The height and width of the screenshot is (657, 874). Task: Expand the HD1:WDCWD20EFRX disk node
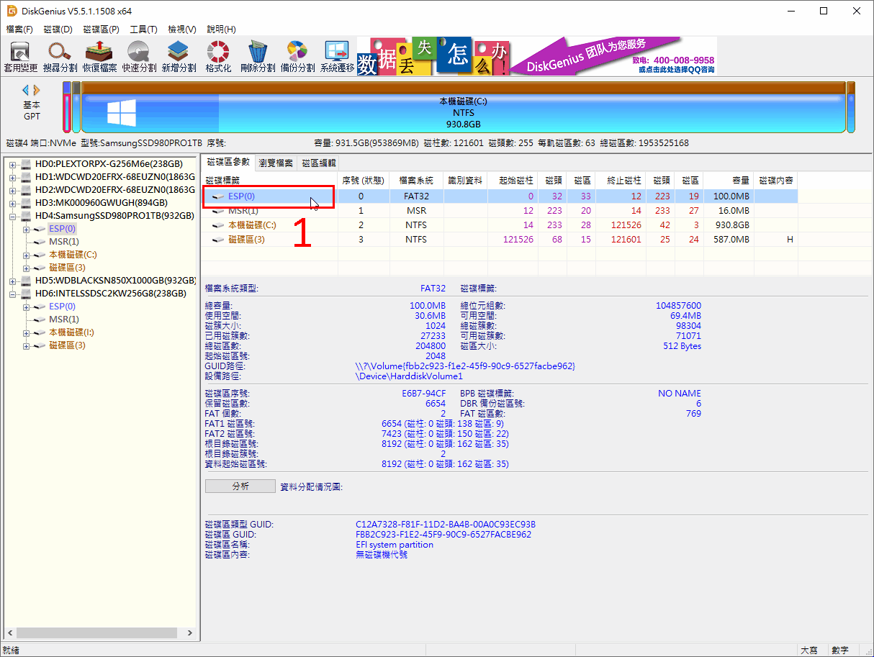pos(13,177)
